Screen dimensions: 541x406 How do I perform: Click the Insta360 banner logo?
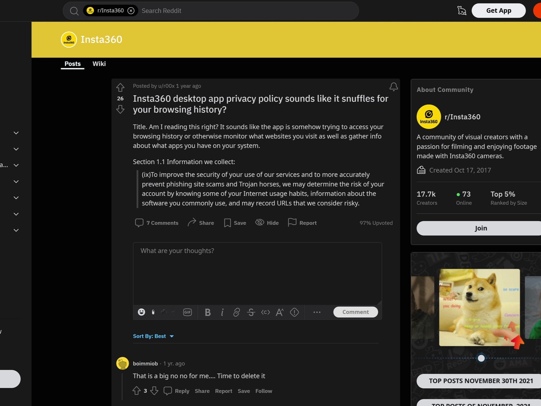(69, 40)
